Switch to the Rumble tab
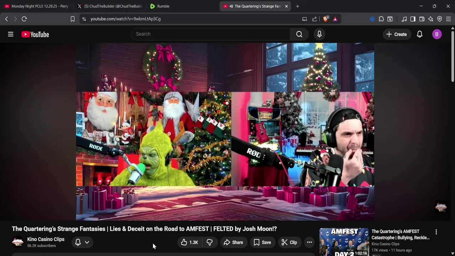This screenshot has height=256, width=455. click(x=181, y=6)
